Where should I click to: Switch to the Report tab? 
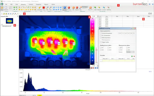46,4
